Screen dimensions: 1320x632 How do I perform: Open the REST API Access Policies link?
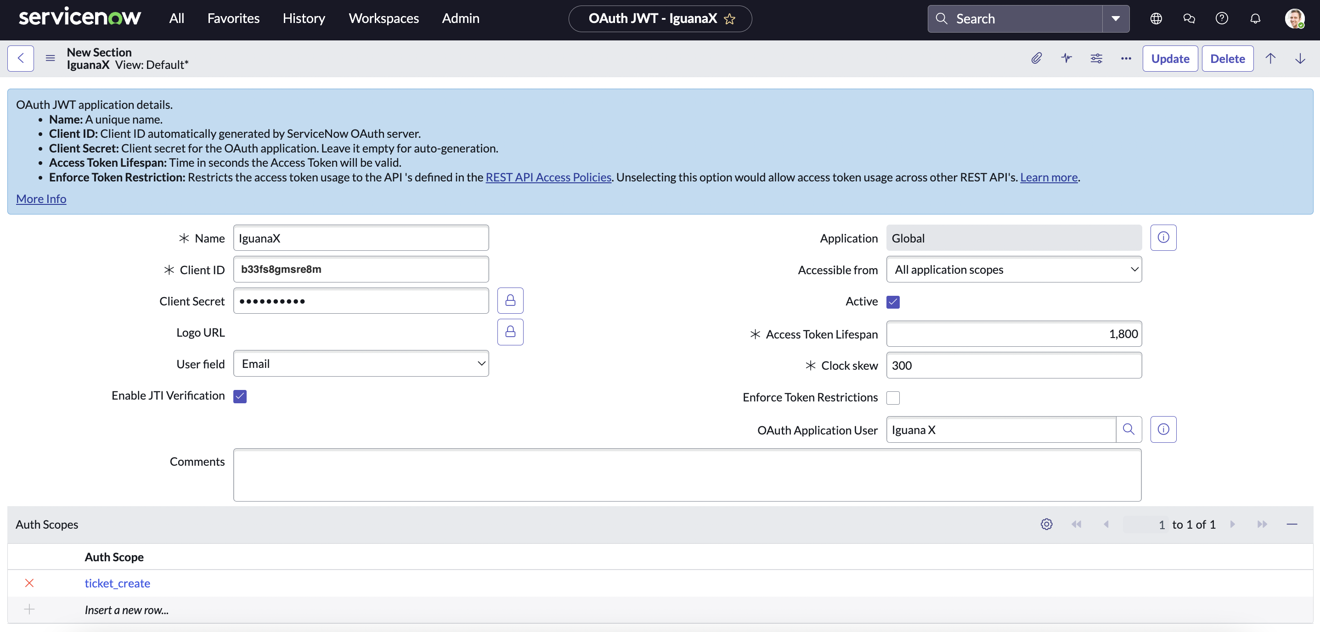pos(548,177)
